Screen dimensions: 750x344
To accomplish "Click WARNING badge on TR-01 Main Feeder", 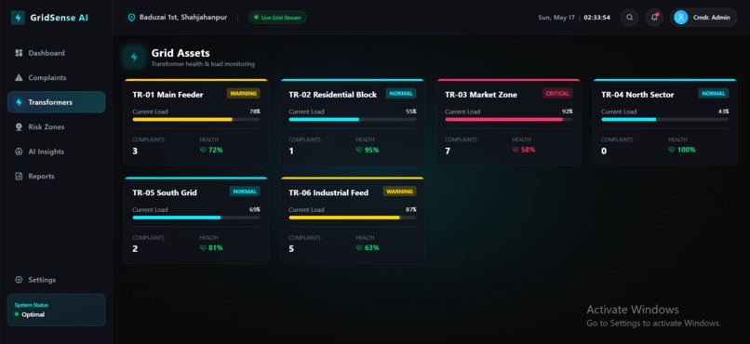I will 244,94.
